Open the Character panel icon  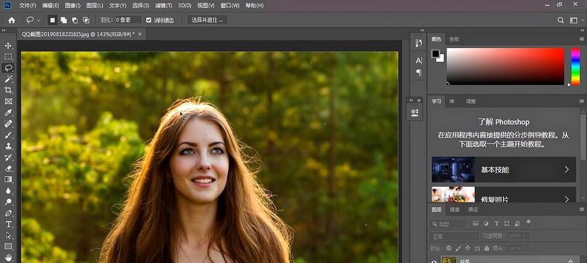(419, 60)
